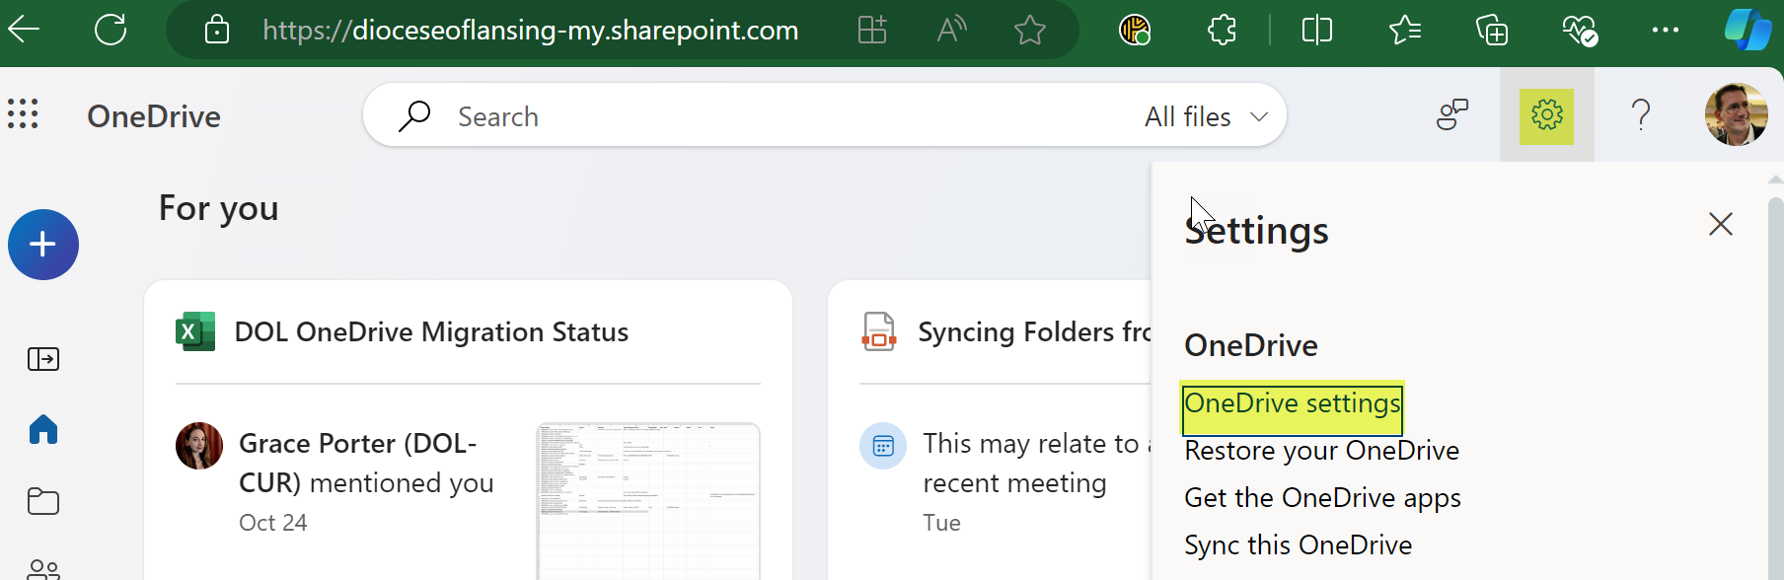Toggle the split screen view

(x=1317, y=31)
